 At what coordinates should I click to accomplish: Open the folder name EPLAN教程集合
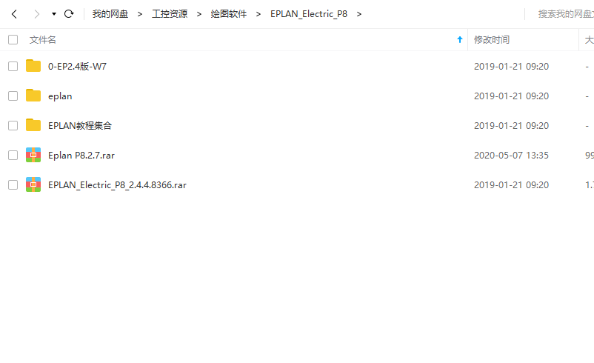(x=80, y=125)
